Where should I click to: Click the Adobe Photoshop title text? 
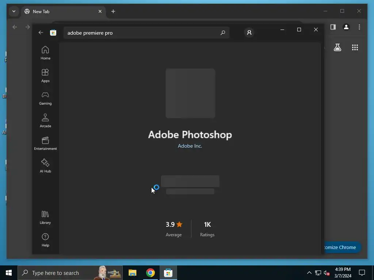click(190, 135)
